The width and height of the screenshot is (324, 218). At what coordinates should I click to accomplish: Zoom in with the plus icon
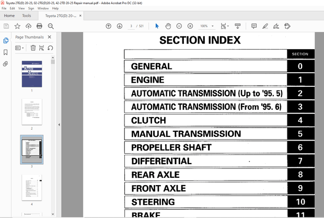[x=190, y=26]
